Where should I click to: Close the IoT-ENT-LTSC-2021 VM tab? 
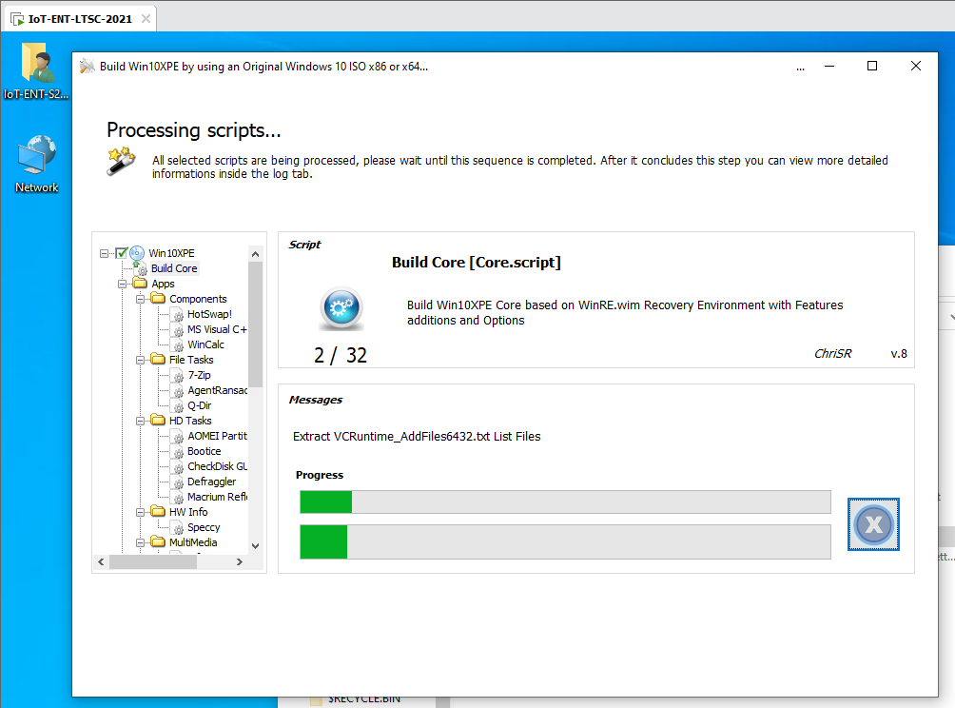pyautogui.click(x=146, y=19)
